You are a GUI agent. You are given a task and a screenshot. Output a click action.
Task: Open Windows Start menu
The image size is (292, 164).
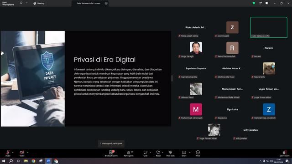pos(4,161)
